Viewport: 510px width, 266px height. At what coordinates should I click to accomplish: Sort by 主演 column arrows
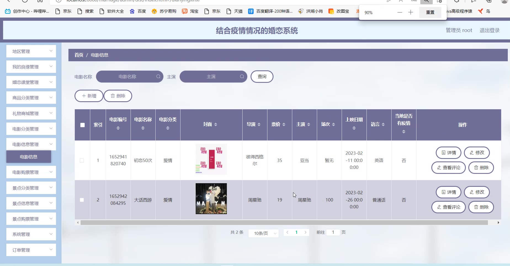tap(309, 124)
